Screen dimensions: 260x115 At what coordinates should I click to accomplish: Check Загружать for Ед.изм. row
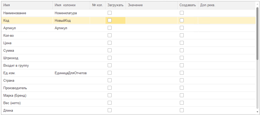pyautogui.click(x=110, y=73)
